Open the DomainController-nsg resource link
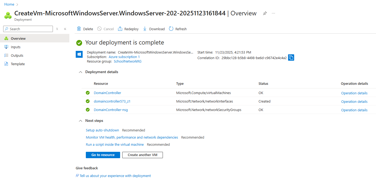Screen dimensions: 376x195 (x=111, y=110)
